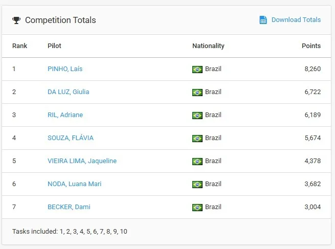Image resolution: width=335 pixels, height=249 pixels.
Task: Click the trophy icon beside Competition Totals
Action: click(x=17, y=20)
